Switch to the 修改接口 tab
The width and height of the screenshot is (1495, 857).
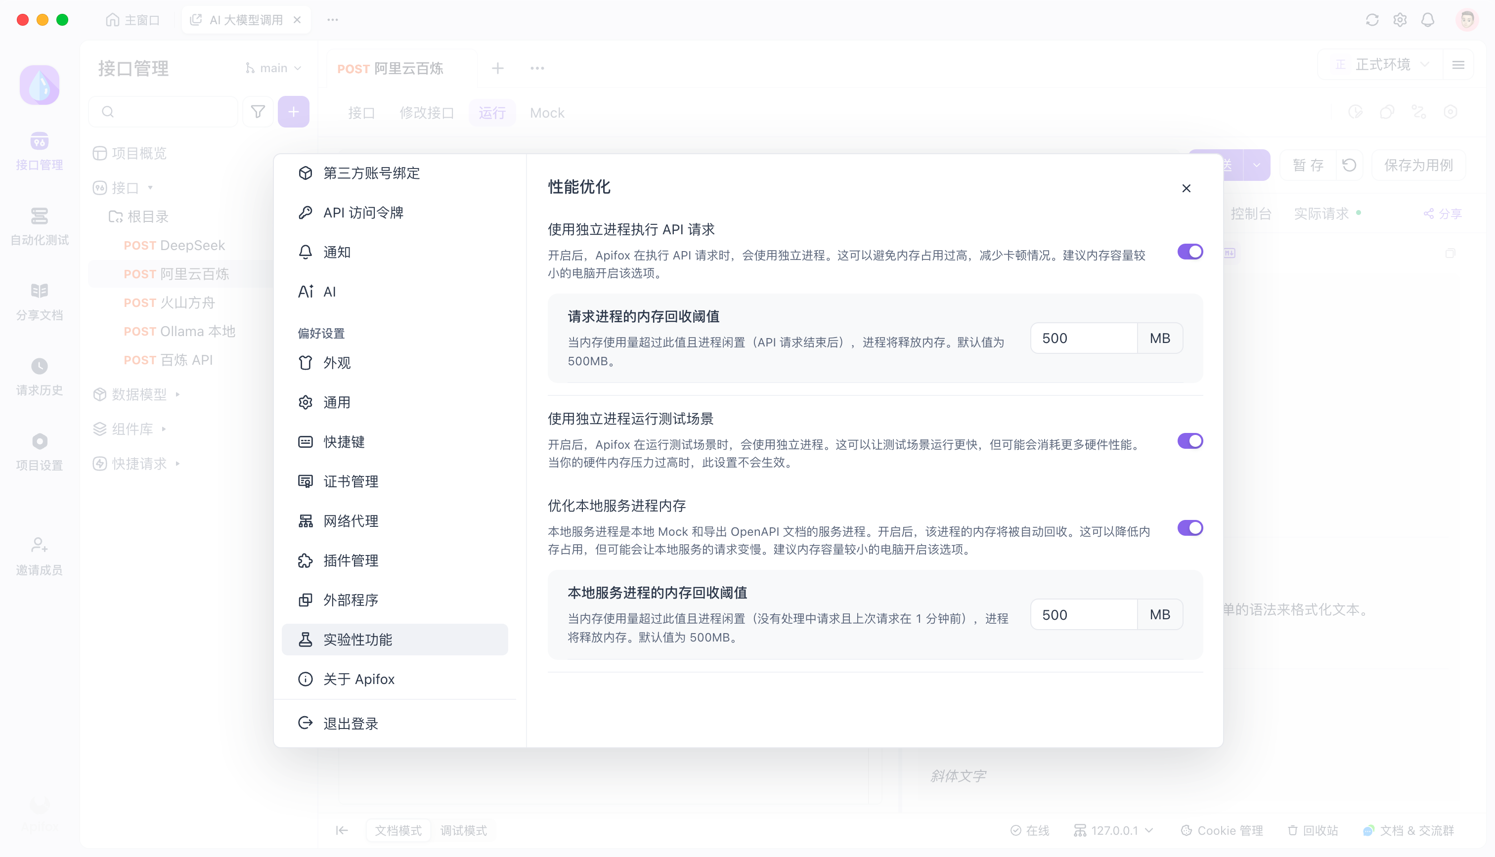427,112
